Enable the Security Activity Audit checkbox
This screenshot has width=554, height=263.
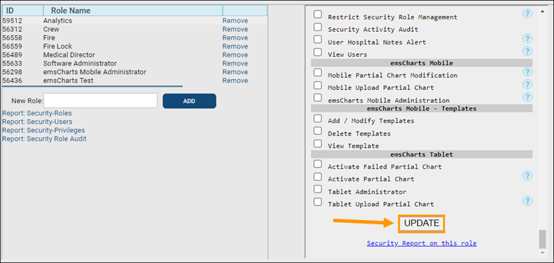click(318, 27)
